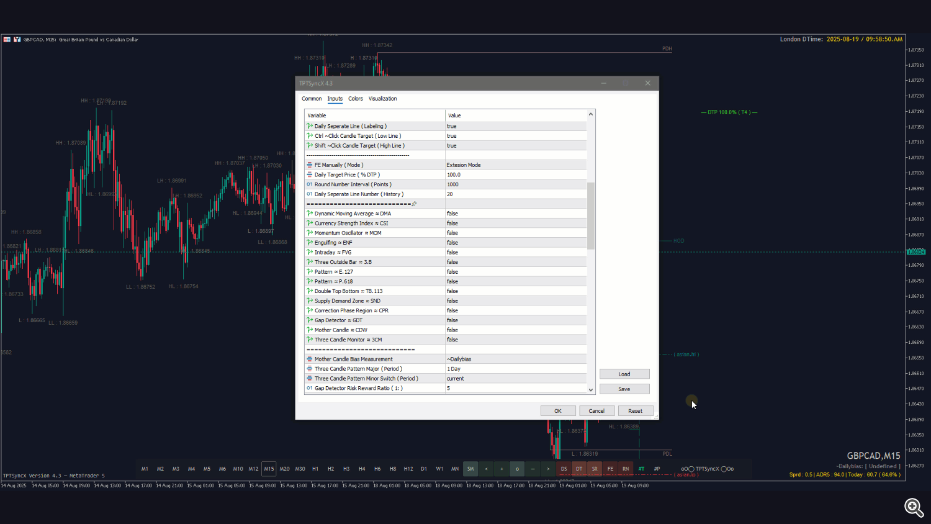Click the Pattern P.618 row icon

coord(310,281)
